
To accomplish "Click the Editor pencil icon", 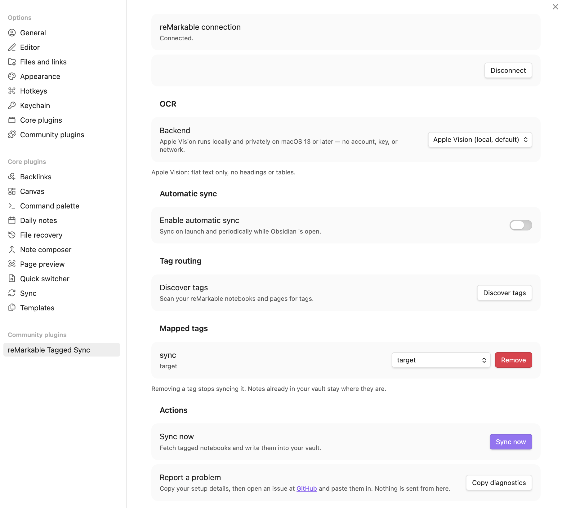I will coord(12,47).
